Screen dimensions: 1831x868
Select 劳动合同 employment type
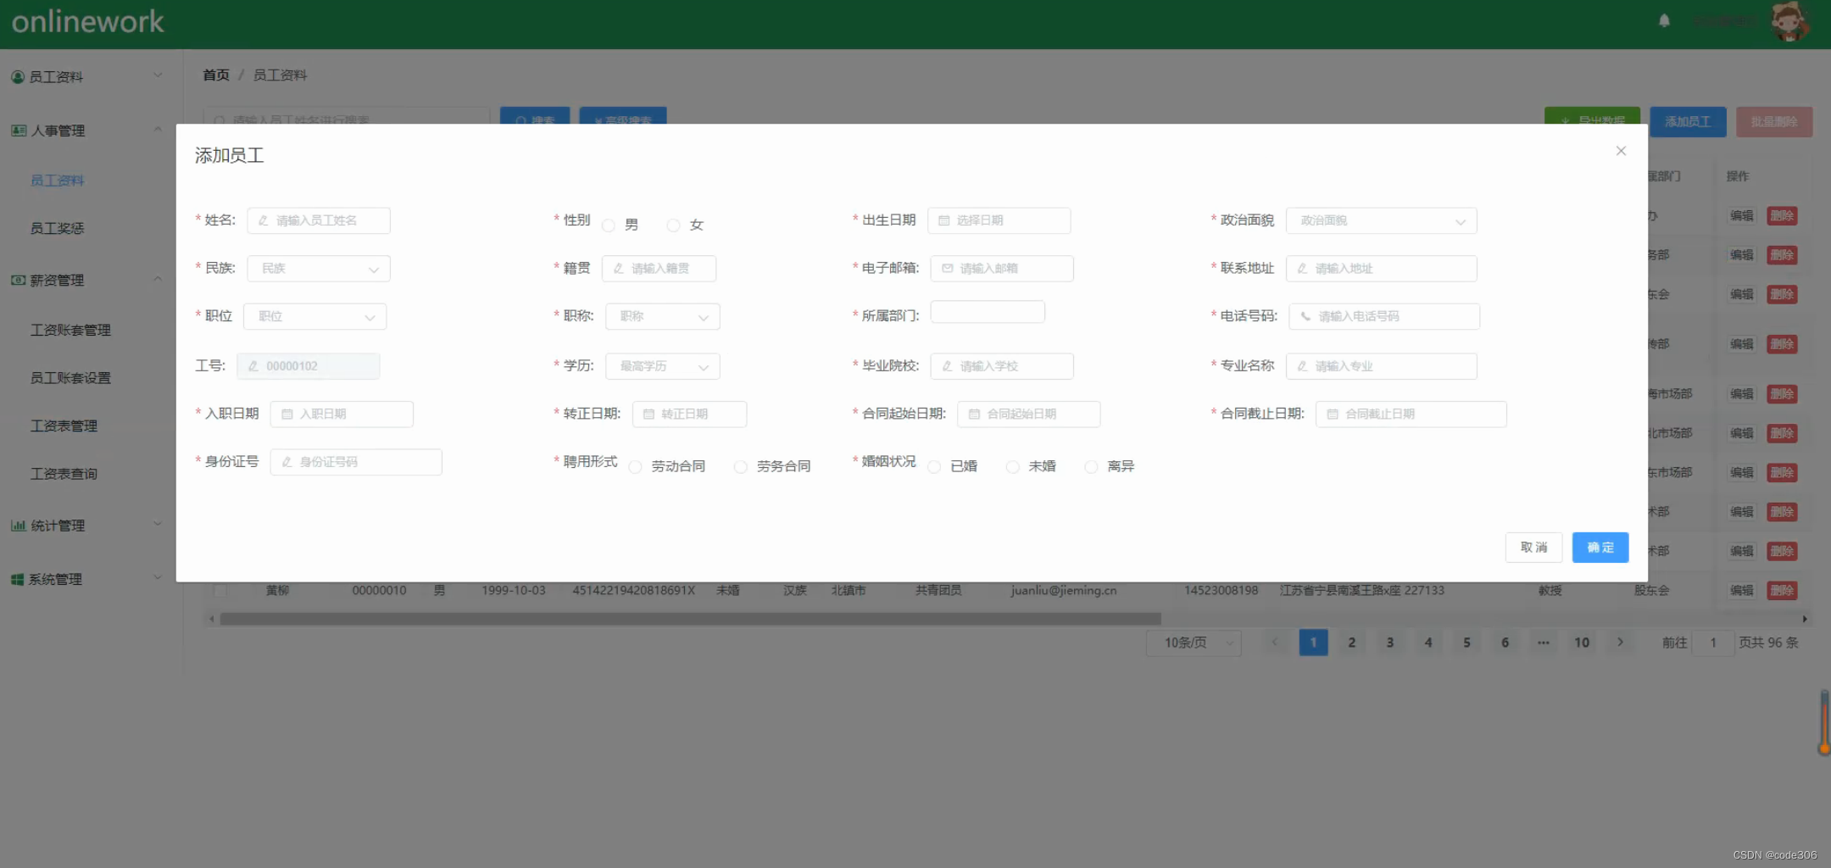click(635, 466)
